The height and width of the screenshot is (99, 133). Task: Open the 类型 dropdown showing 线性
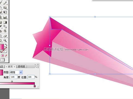coord(16,72)
